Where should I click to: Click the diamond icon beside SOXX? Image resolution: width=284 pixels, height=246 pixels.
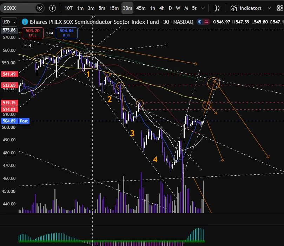(x=40, y=8)
